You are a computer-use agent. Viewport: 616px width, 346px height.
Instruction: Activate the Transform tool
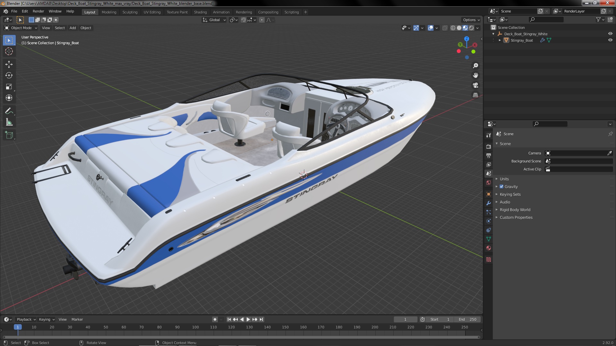(x=9, y=98)
